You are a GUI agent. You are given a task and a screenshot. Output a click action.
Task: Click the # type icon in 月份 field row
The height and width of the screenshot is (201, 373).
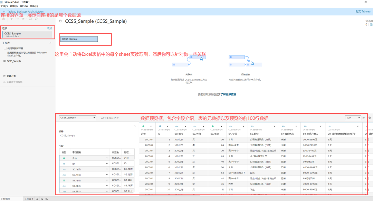point(64,158)
